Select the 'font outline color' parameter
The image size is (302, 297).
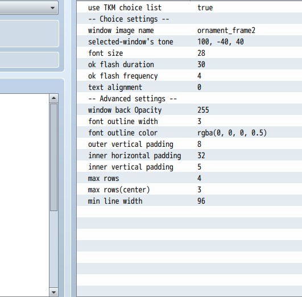click(123, 133)
